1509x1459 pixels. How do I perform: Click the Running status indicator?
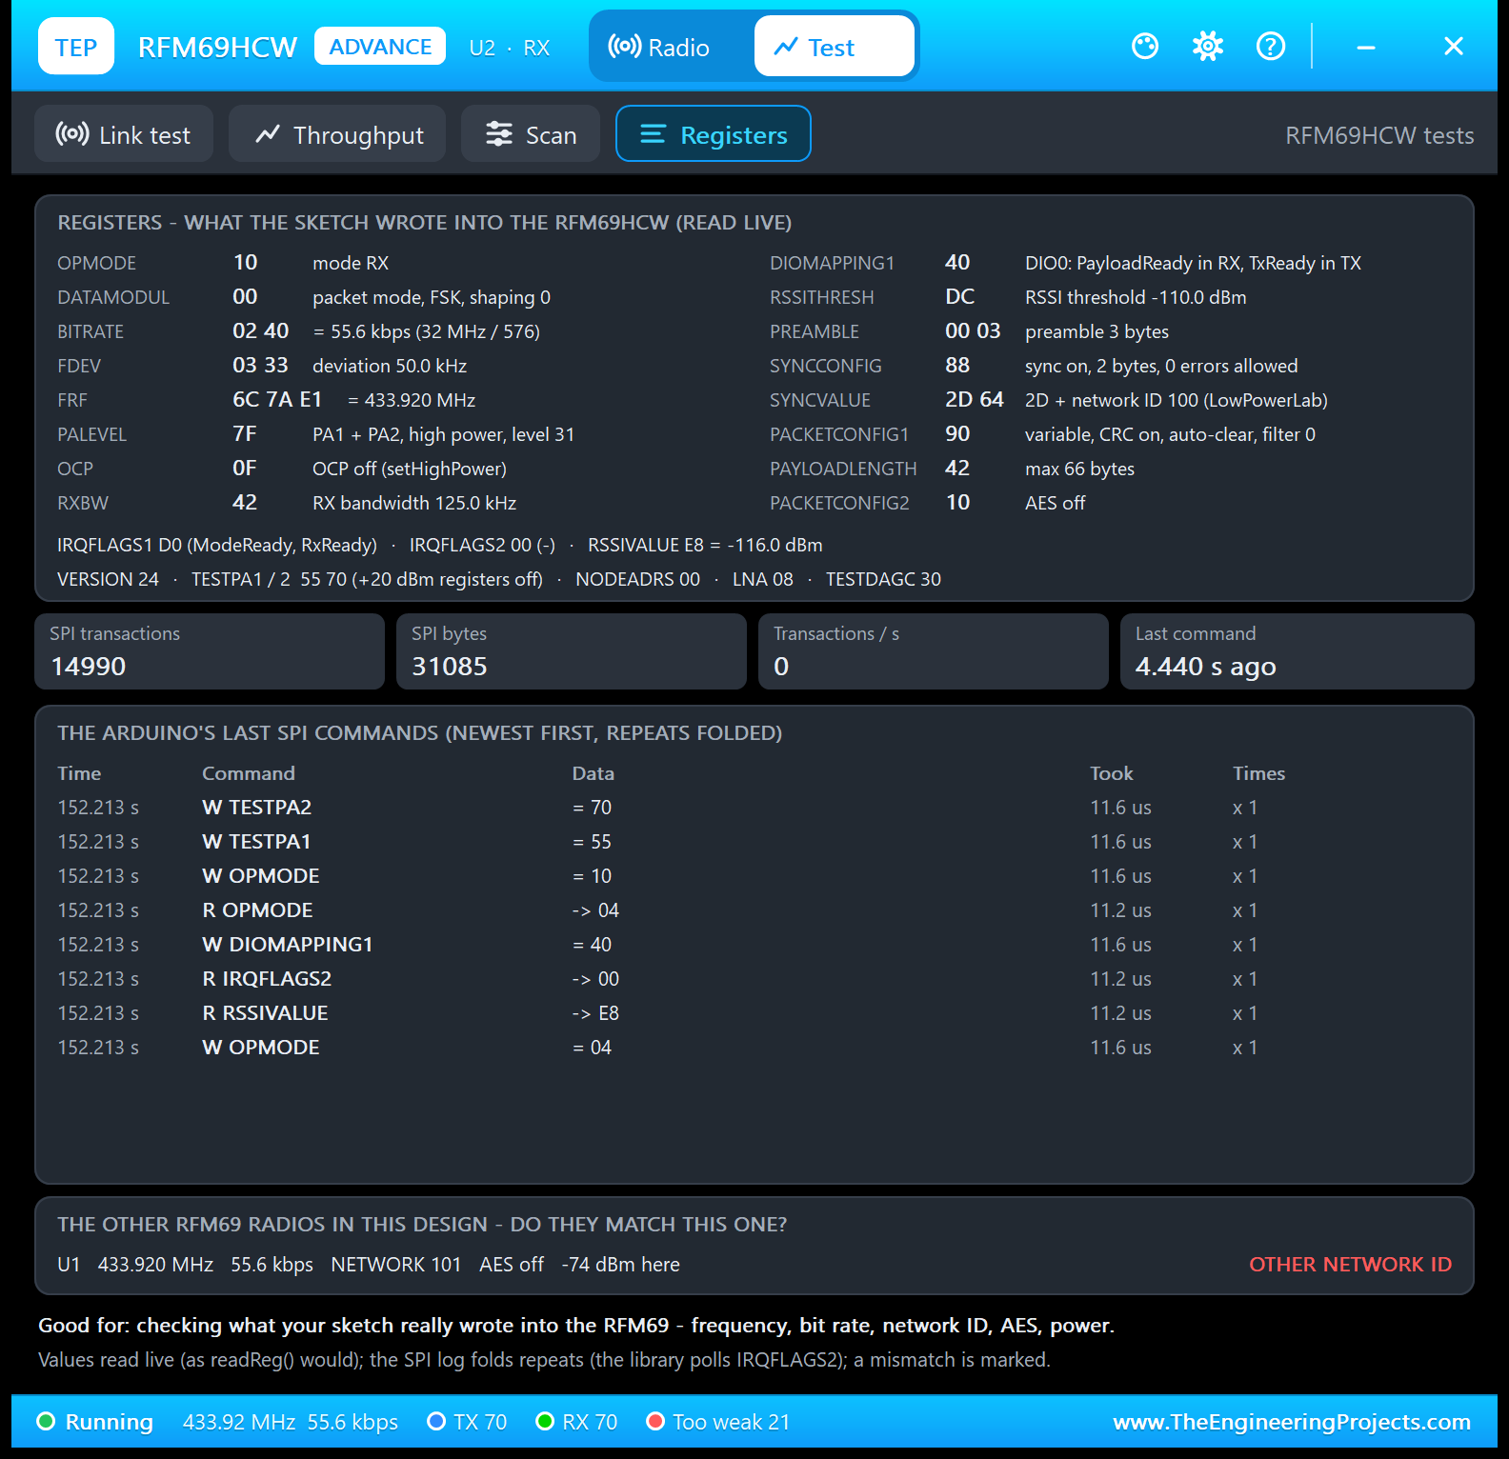pos(94,1422)
